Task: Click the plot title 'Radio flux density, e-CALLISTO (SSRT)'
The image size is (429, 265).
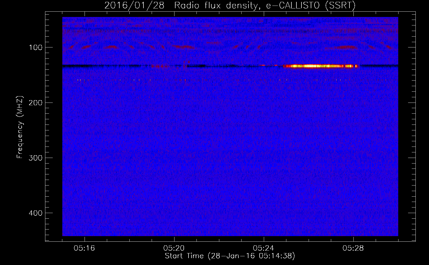Action: click(265, 6)
